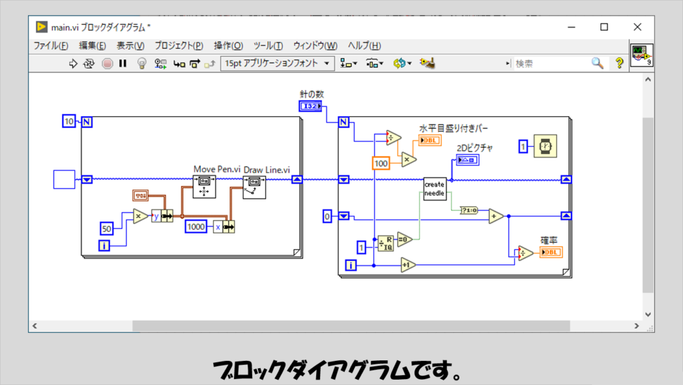683x385 pixels.
Task: Open the ファイル(F) menu
Action: (51, 45)
